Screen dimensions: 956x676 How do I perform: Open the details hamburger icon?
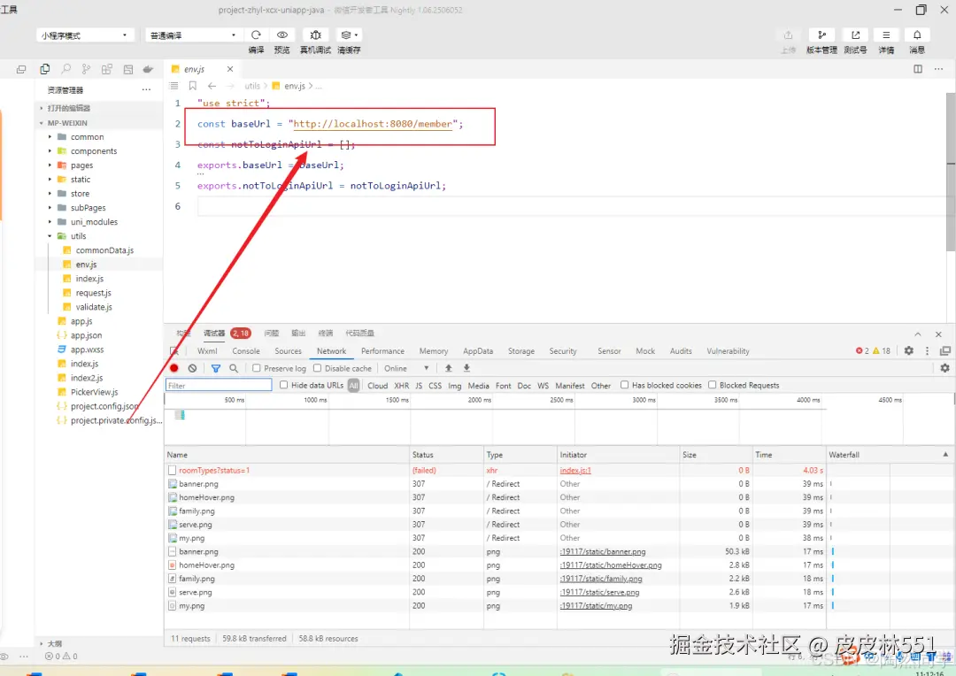886,35
